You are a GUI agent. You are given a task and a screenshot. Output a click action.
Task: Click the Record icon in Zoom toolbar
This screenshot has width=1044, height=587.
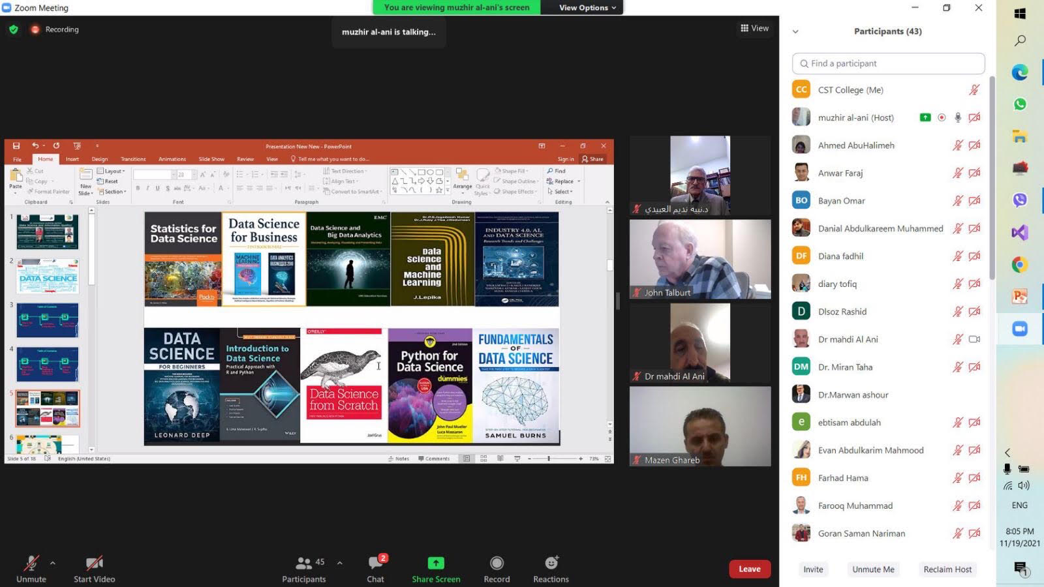(497, 563)
